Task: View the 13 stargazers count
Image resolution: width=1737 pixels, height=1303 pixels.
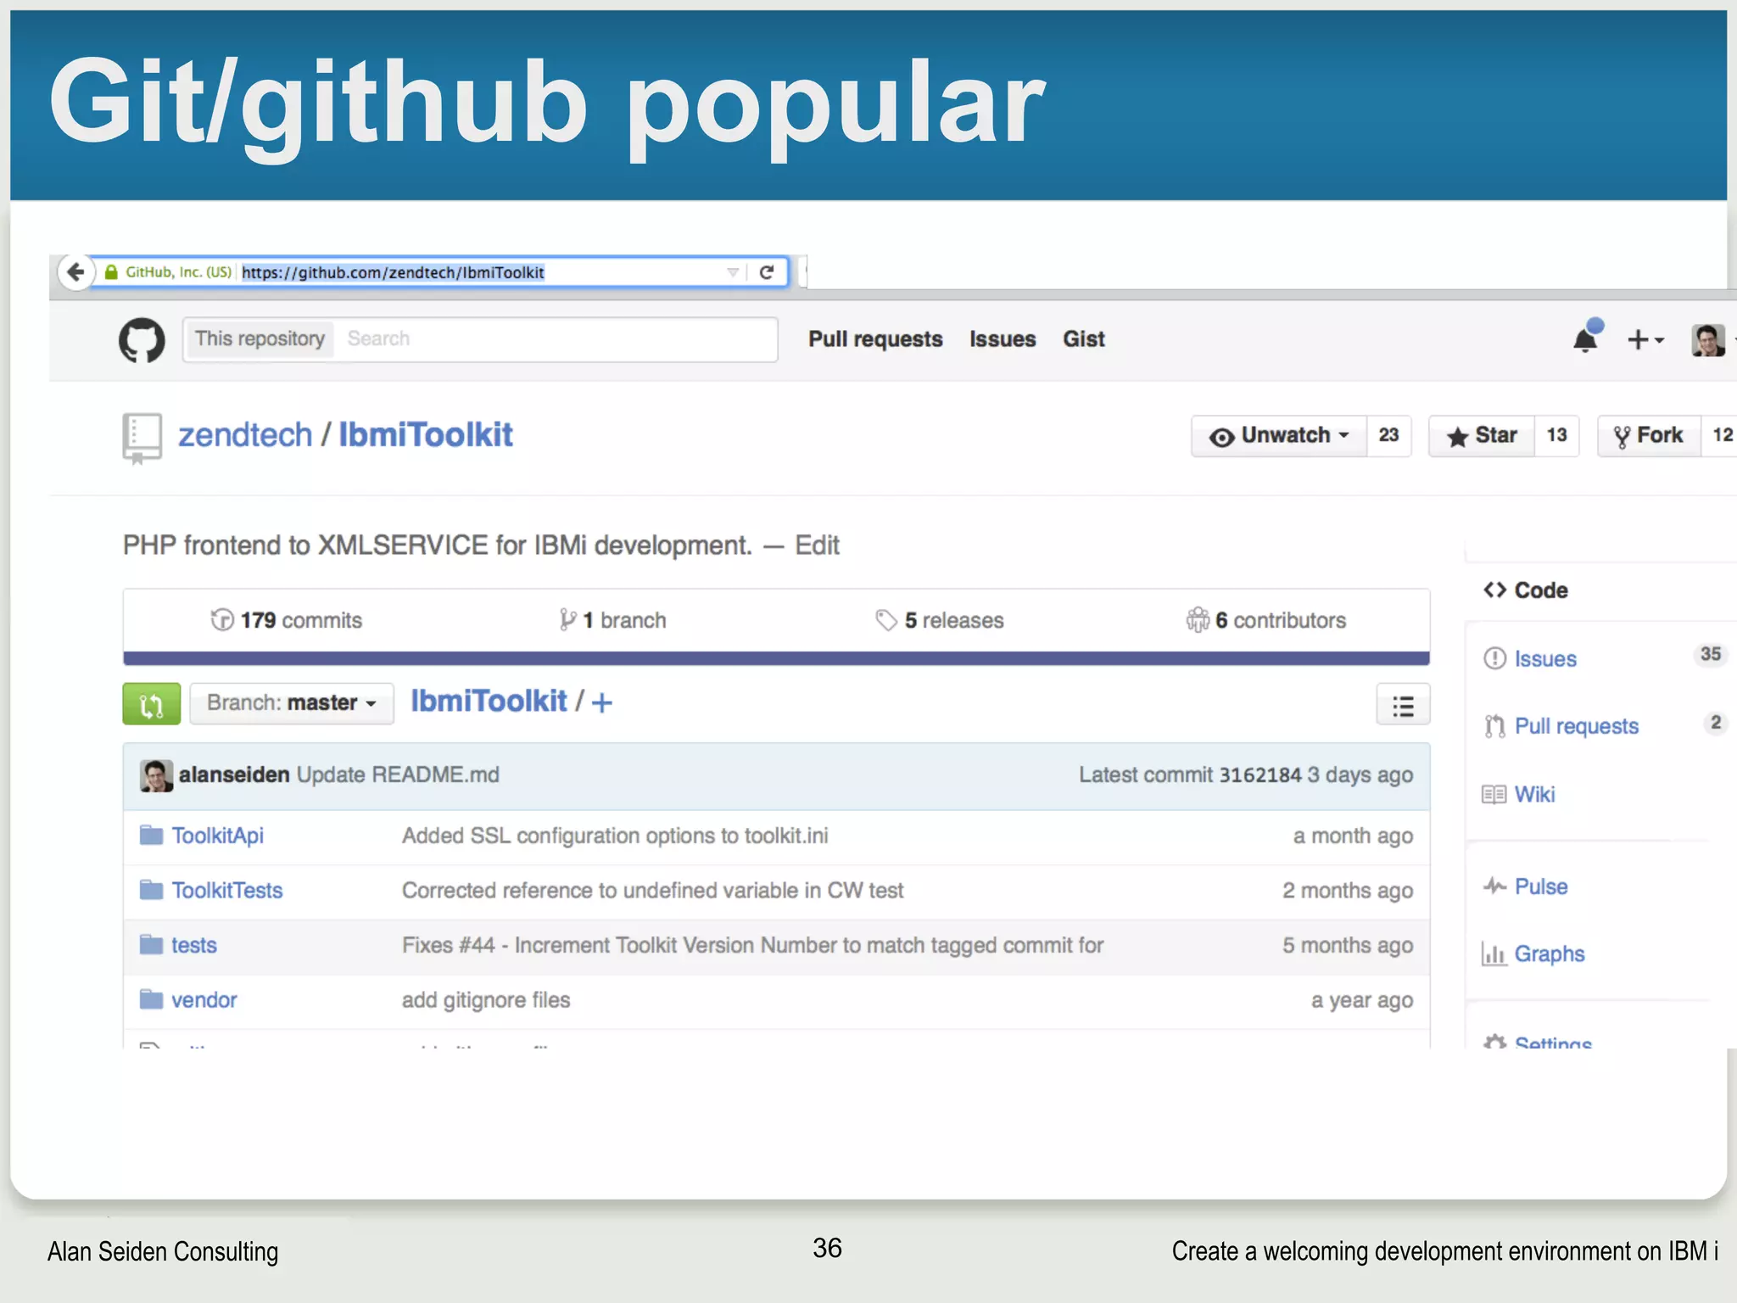Action: 1556,436
